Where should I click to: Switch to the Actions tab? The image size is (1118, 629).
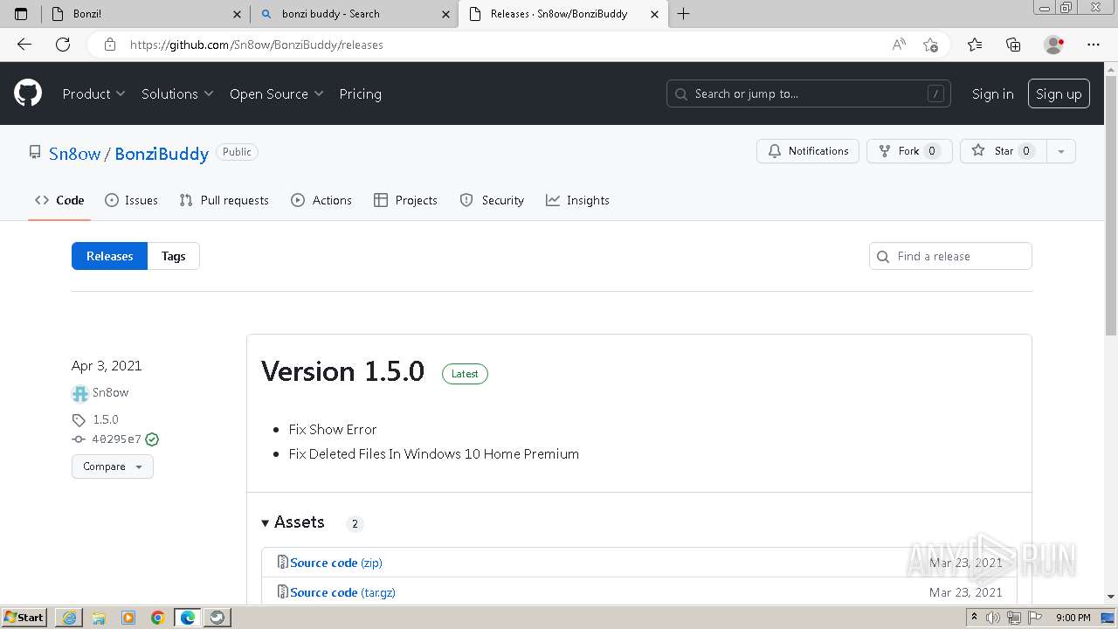pos(321,200)
